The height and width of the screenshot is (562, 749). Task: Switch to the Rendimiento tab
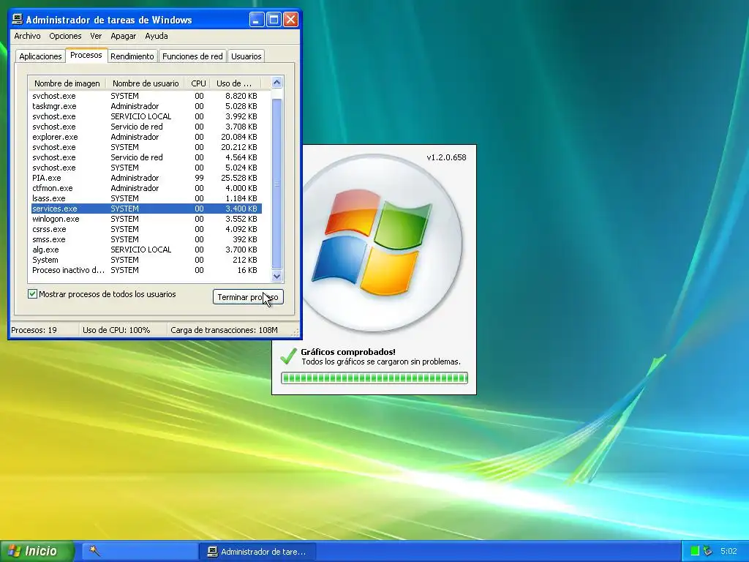point(132,56)
